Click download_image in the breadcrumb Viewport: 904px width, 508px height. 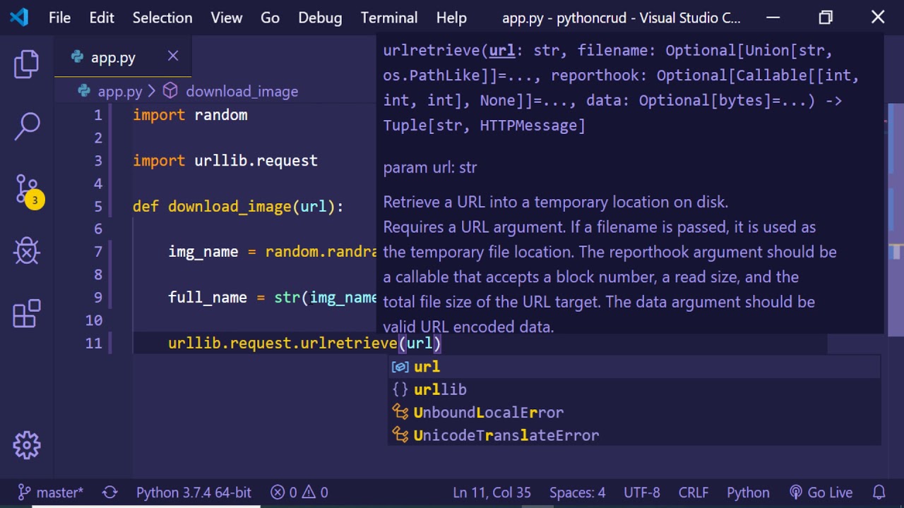[242, 92]
